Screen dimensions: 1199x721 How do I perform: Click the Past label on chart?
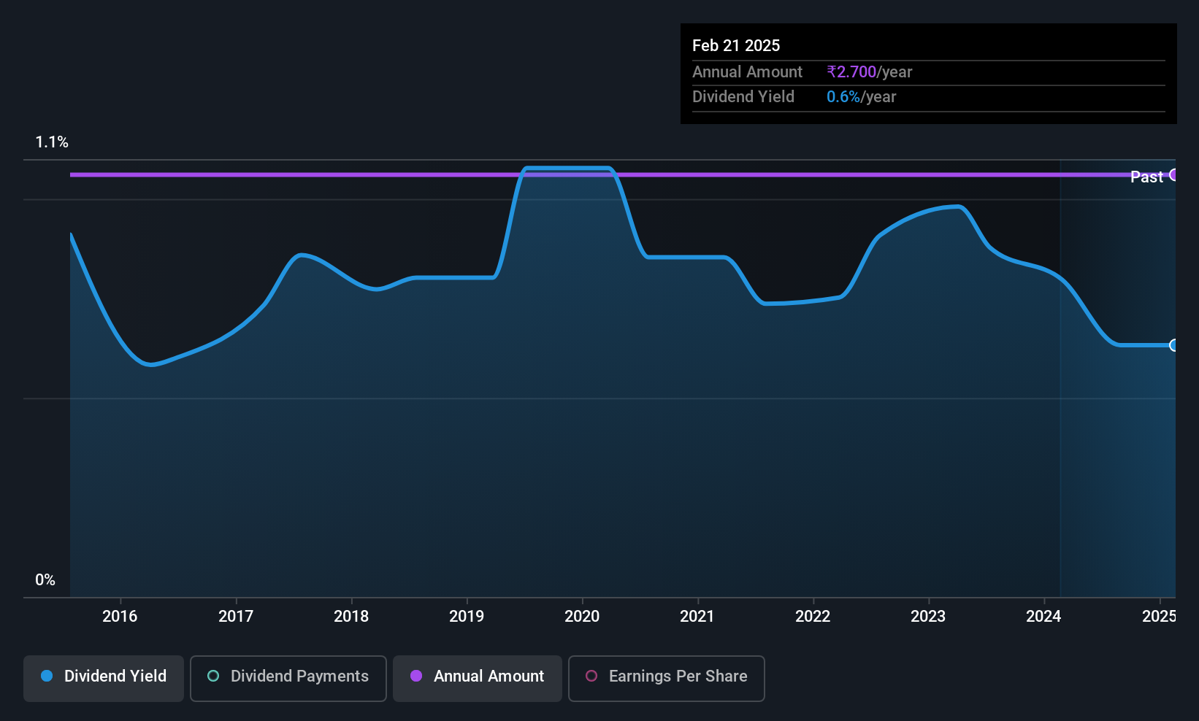pyautogui.click(x=1146, y=177)
